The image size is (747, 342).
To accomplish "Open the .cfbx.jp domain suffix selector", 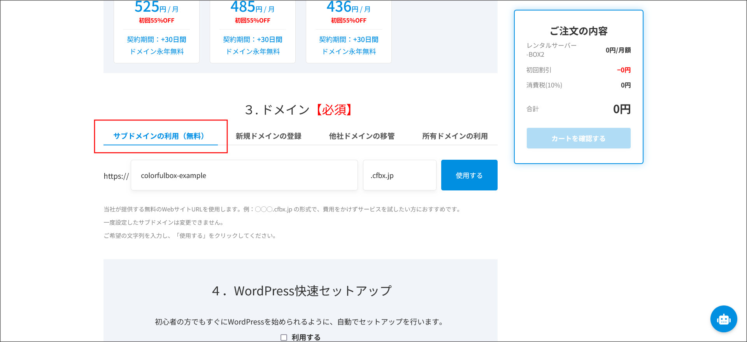I will pos(399,175).
